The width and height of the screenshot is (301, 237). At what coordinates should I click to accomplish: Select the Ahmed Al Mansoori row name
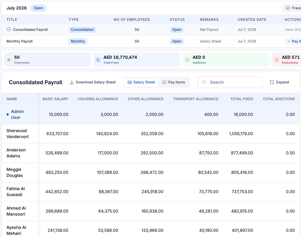click(16, 211)
